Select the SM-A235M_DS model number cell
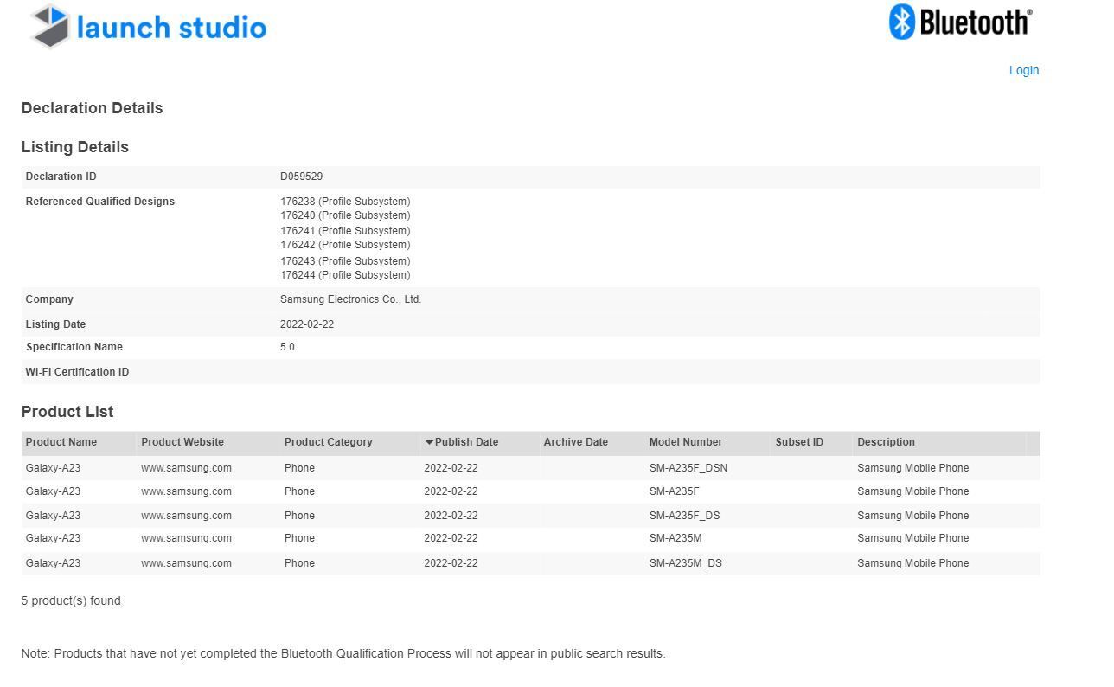The image size is (1114, 687). (x=685, y=563)
